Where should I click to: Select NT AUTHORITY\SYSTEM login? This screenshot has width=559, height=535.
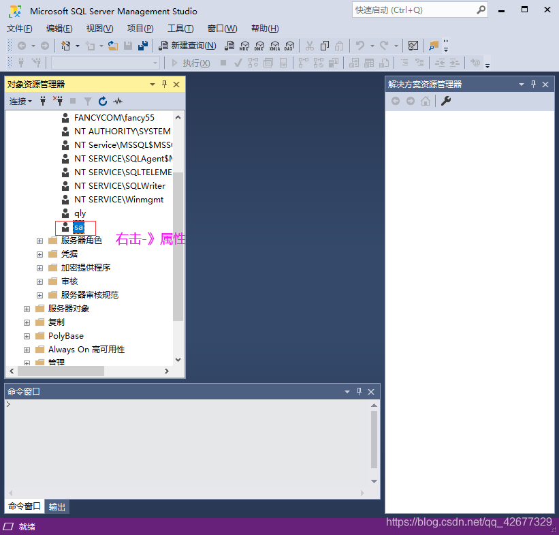(x=123, y=132)
